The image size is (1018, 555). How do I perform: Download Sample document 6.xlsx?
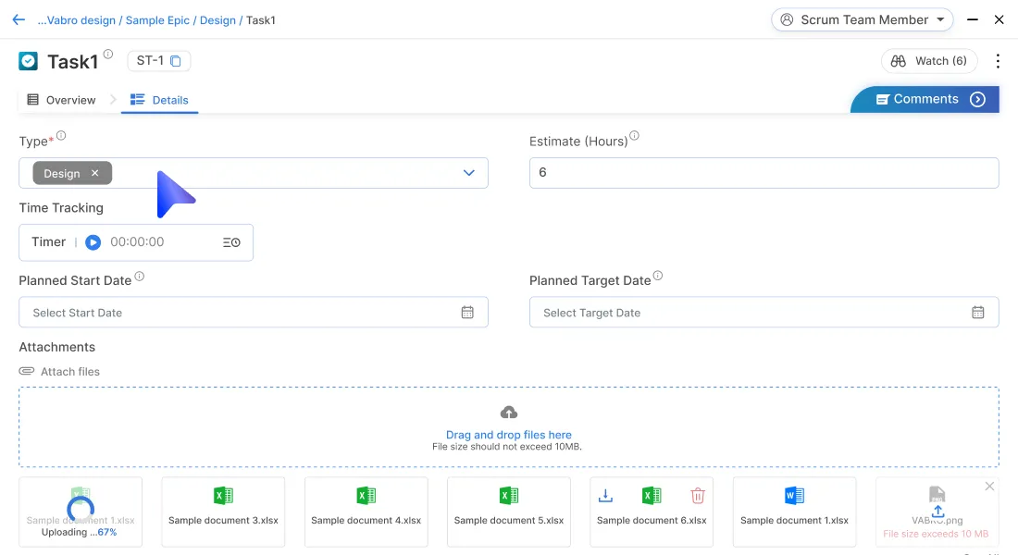pyautogui.click(x=605, y=496)
